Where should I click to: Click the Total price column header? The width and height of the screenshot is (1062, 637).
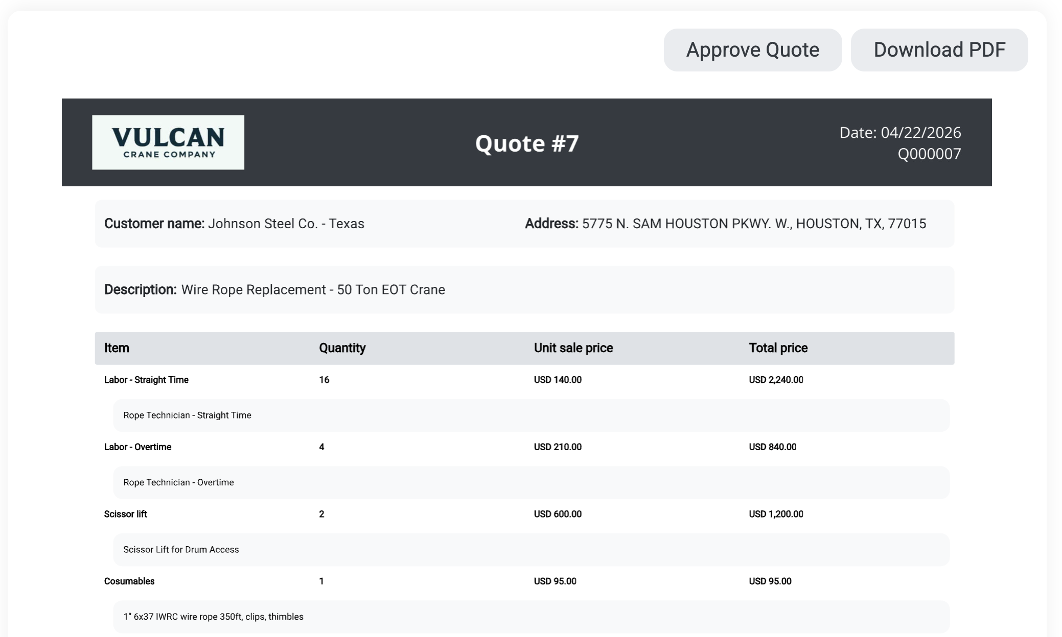coord(778,348)
